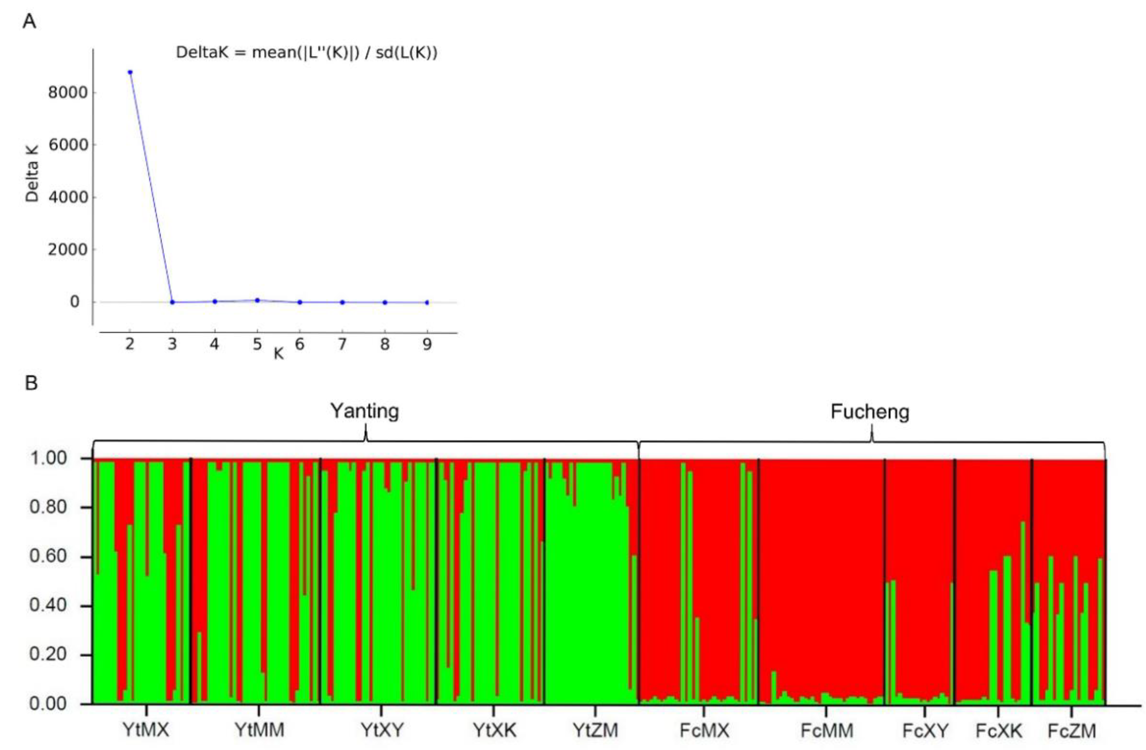Click the YtXY population label

pos(382,730)
